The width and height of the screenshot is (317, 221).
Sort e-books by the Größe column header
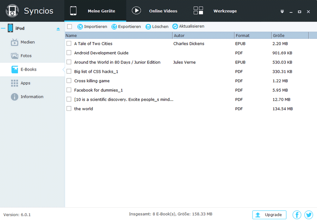click(x=290, y=35)
